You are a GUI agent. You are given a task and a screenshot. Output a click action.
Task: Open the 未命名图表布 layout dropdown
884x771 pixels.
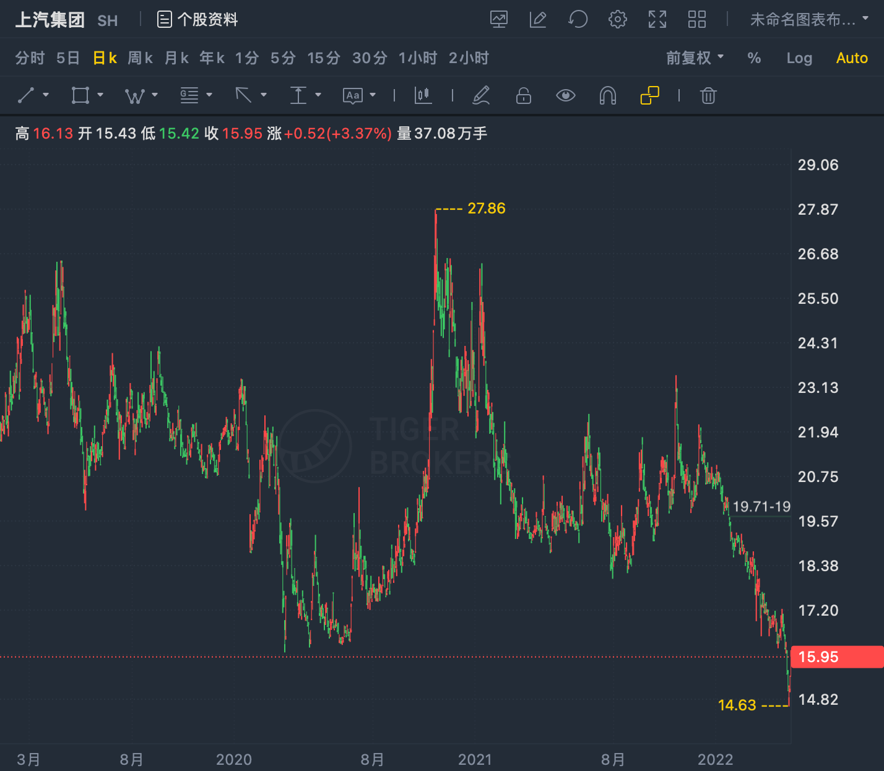click(x=809, y=19)
